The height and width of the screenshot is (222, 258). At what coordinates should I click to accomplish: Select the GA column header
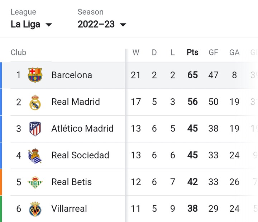coord(234,53)
